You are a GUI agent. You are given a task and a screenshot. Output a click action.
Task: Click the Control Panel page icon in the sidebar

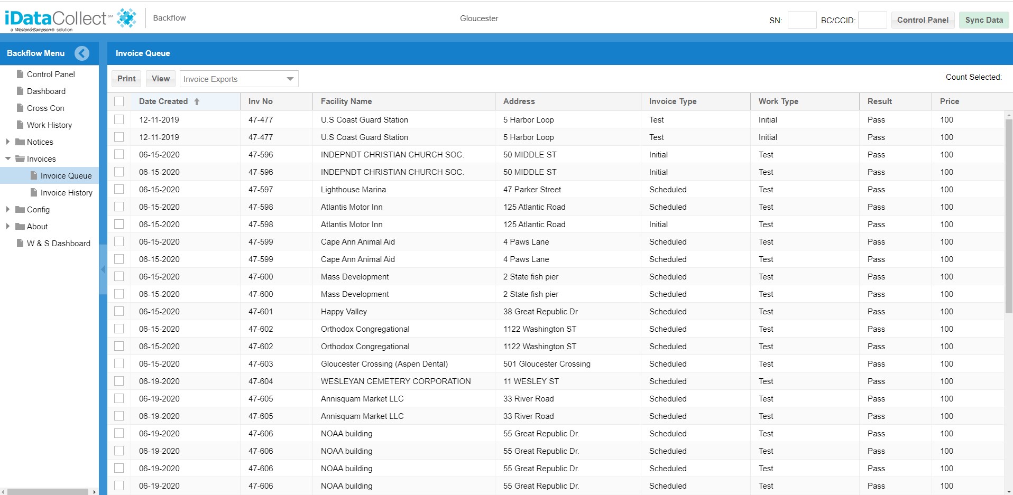[x=20, y=74]
